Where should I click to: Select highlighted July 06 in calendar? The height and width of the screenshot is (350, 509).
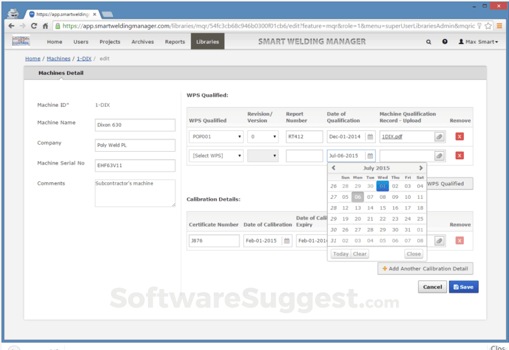pos(358,197)
